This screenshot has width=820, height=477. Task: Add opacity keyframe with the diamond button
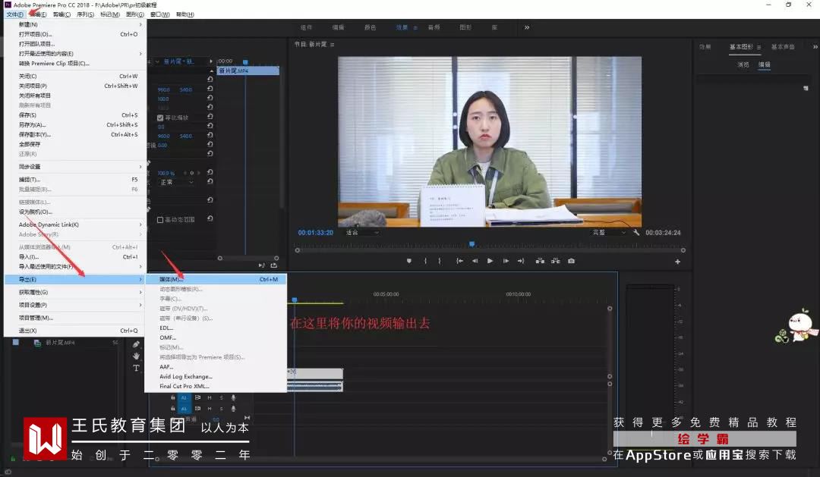pyautogui.click(x=192, y=173)
